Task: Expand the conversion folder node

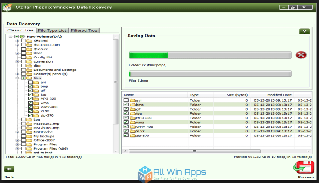Action: [17, 61]
